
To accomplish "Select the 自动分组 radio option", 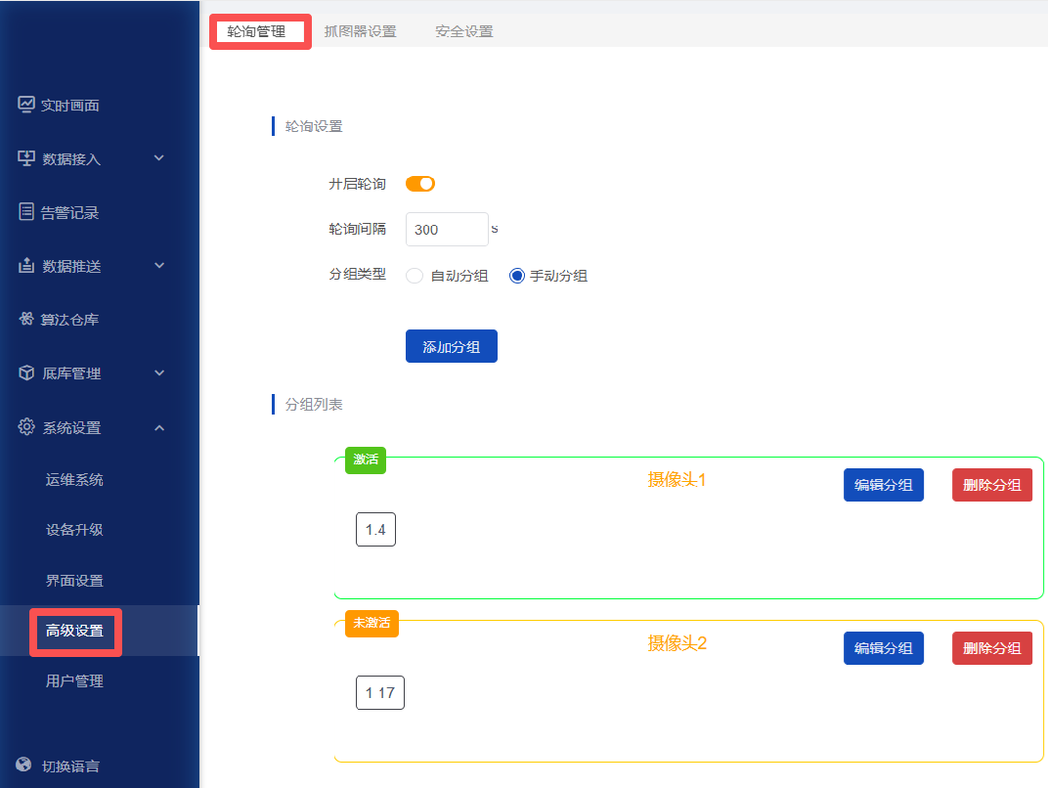I will (415, 276).
